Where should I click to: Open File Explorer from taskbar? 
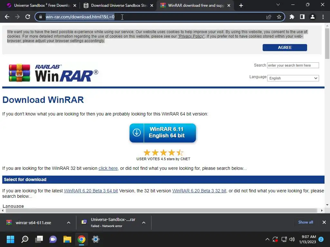pyautogui.click(x=67, y=239)
